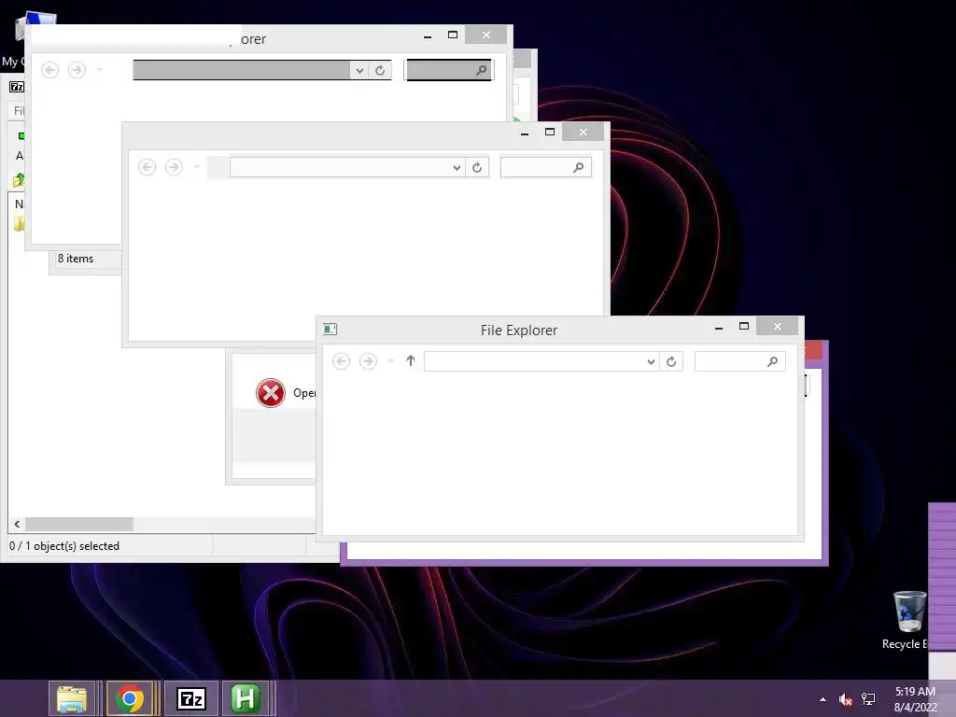The width and height of the screenshot is (956, 717).
Task: Go back in the titled File Explorer window
Action: click(x=342, y=361)
